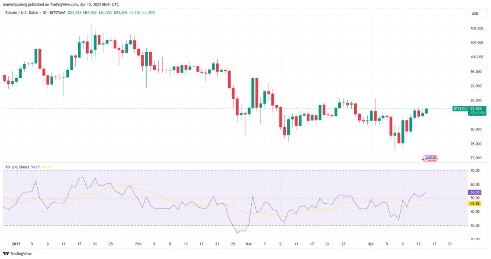491x259 pixels.
Task: Open the first US flag economic event
Action: [x=430, y=158]
